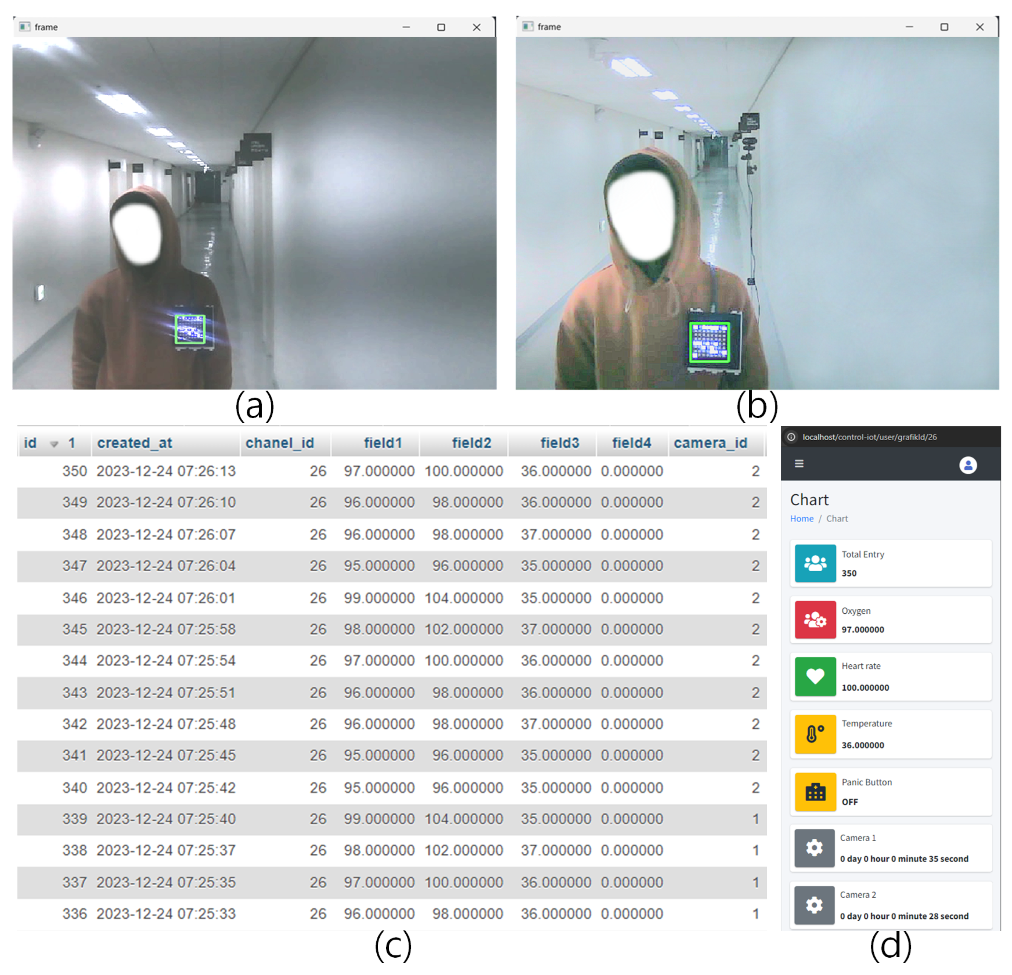Click the red Oxygen card icon
The width and height of the screenshot is (1012, 975).
click(x=815, y=619)
